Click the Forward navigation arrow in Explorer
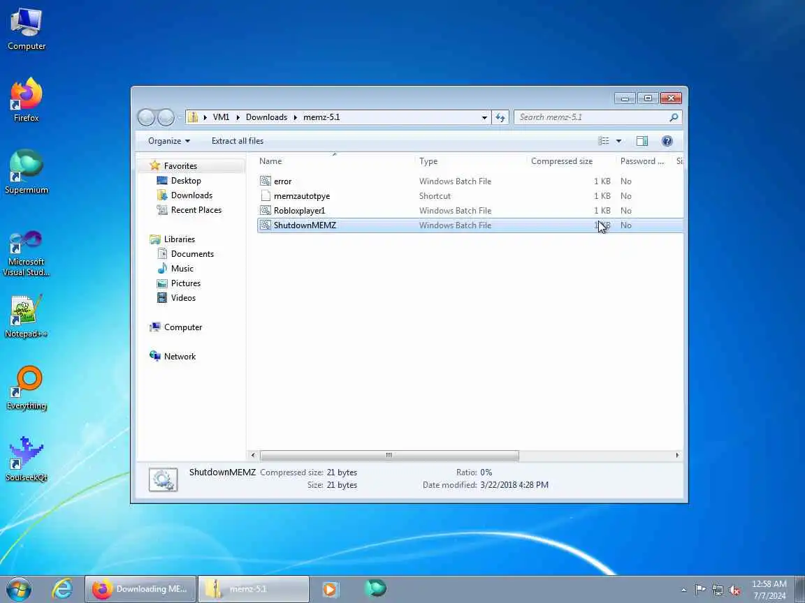 [x=166, y=117]
